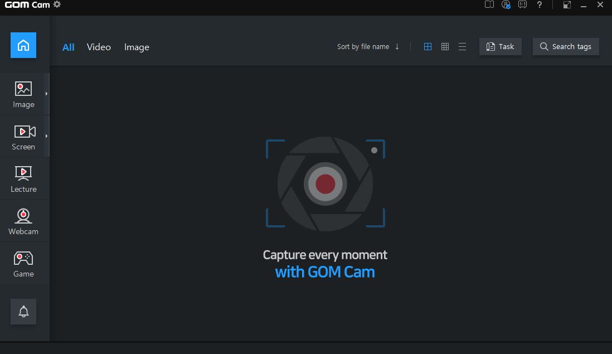Open the Task button
612x354 pixels.
(x=501, y=46)
